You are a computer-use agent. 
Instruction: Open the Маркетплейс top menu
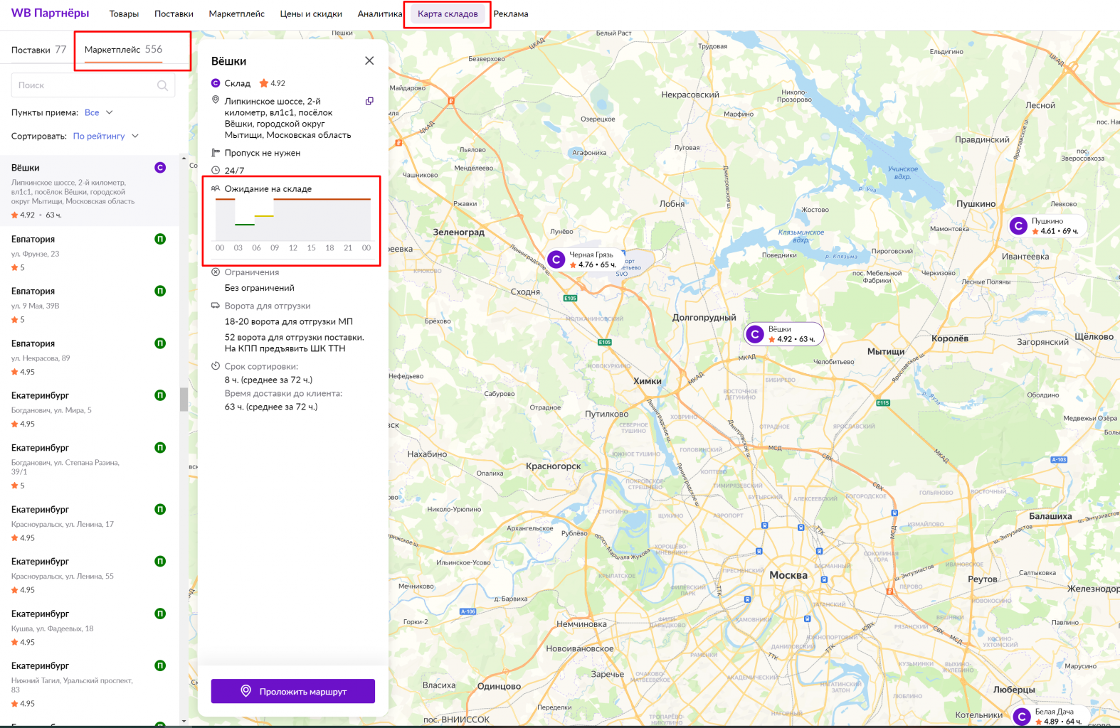[x=237, y=14]
